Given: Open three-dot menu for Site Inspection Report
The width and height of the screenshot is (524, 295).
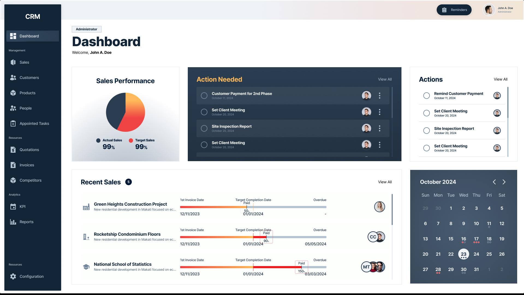Looking at the screenshot, I should 379,128.
